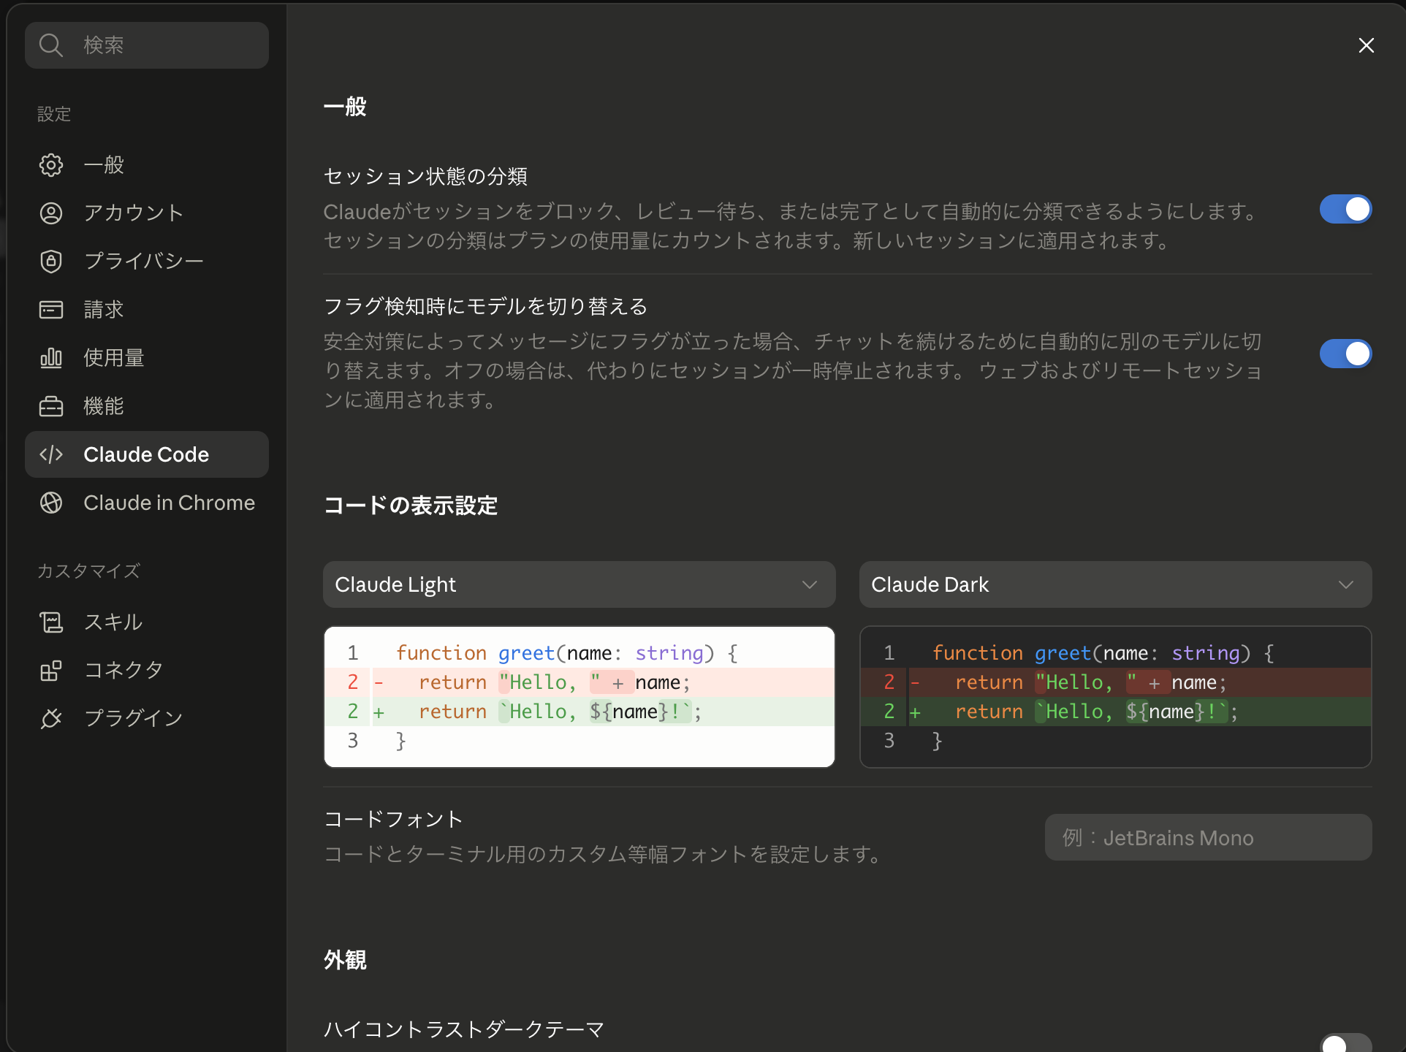Click the search magnifier icon
Viewport: 1406px width, 1052px height.
click(x=51, y=45)
